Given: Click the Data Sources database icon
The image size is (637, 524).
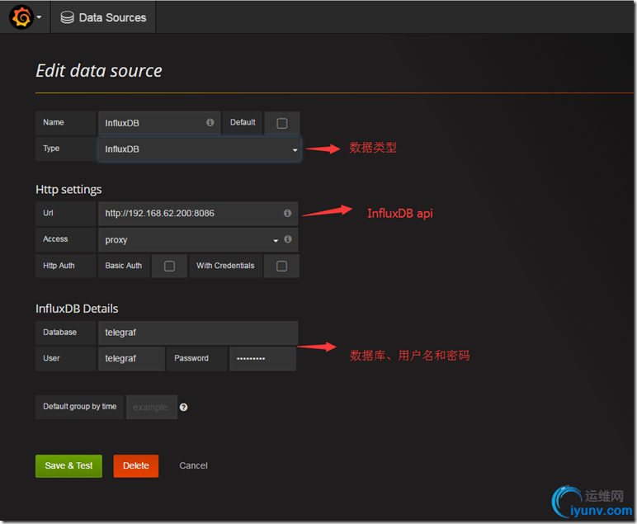Looking at the screenshot, I should click(x=67, y=17).
